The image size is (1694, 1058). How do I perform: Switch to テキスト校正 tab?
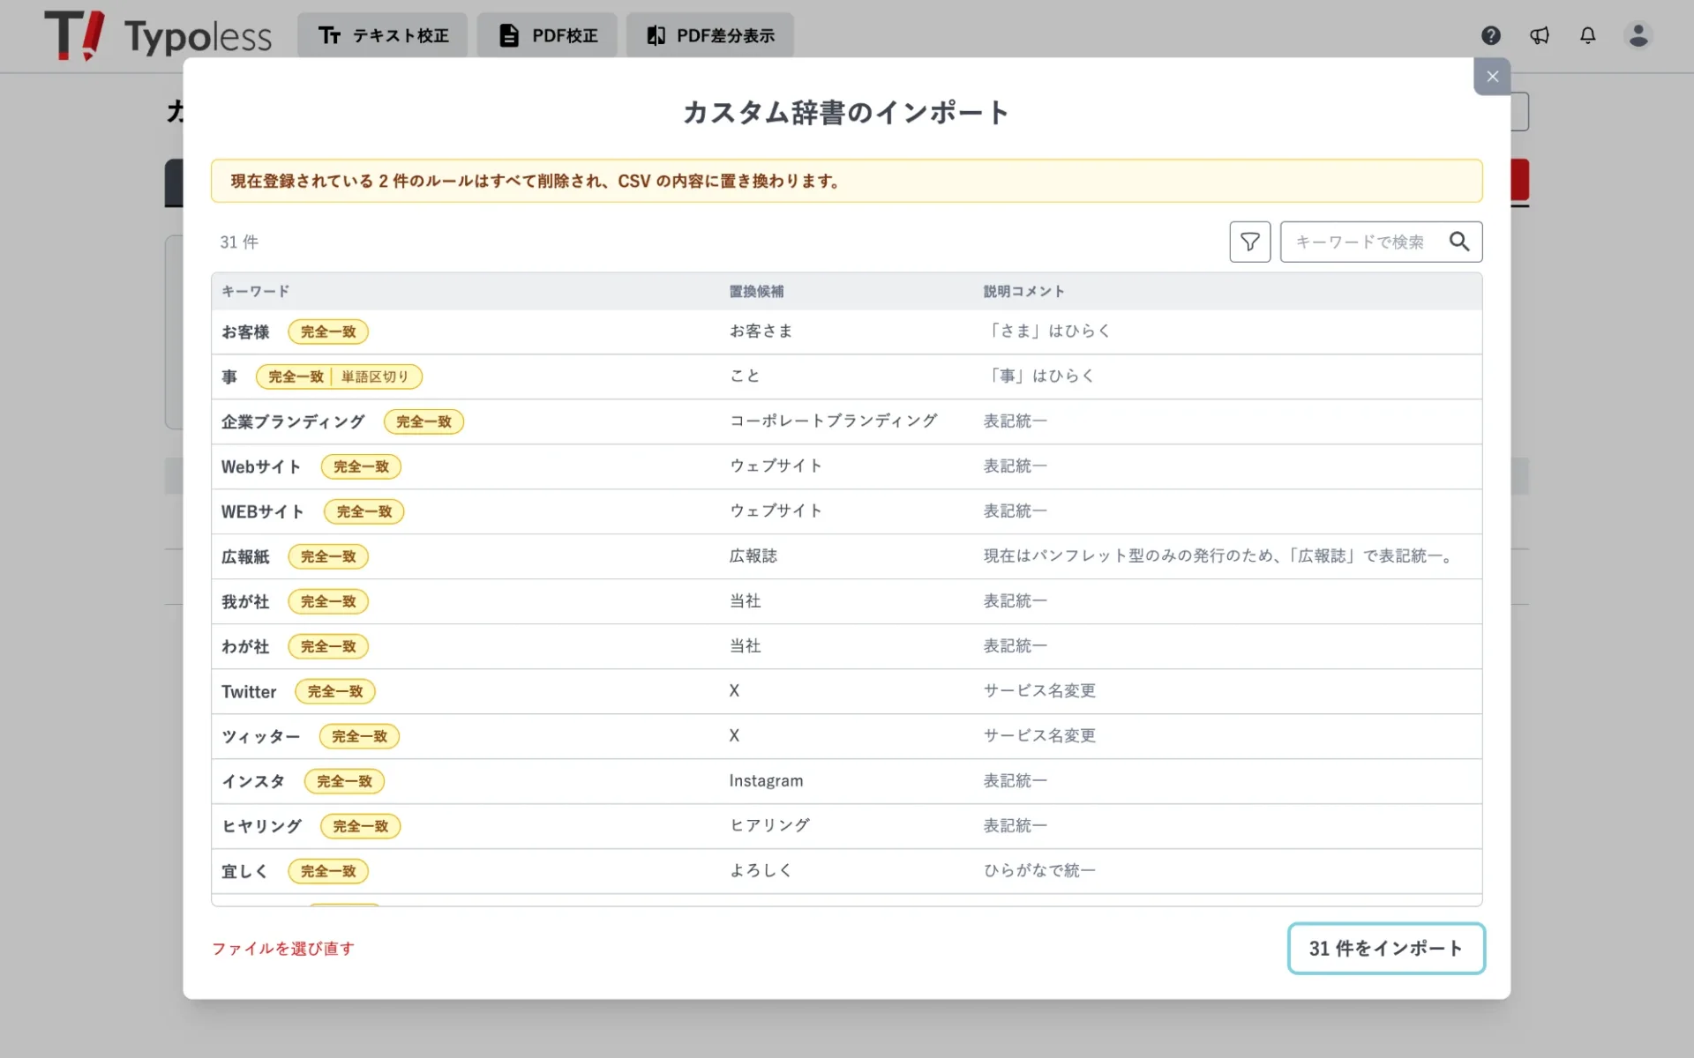[x=382, y=35]
